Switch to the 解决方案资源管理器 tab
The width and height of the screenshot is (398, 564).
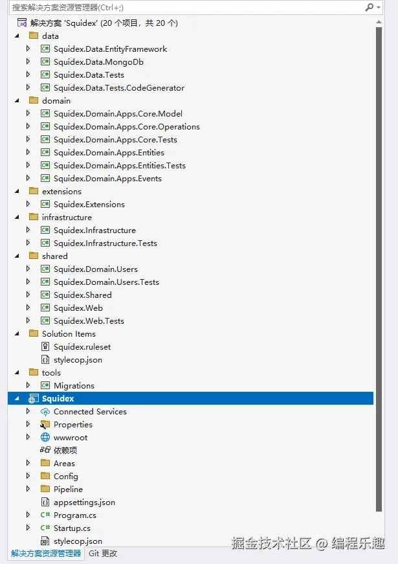pos(46,554)
